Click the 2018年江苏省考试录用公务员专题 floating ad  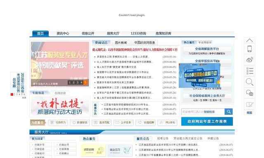(x=19, y=82)
